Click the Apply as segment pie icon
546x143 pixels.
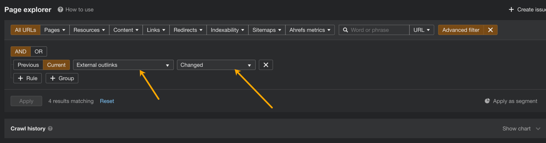pyautogui.click(x=487, y=101)
